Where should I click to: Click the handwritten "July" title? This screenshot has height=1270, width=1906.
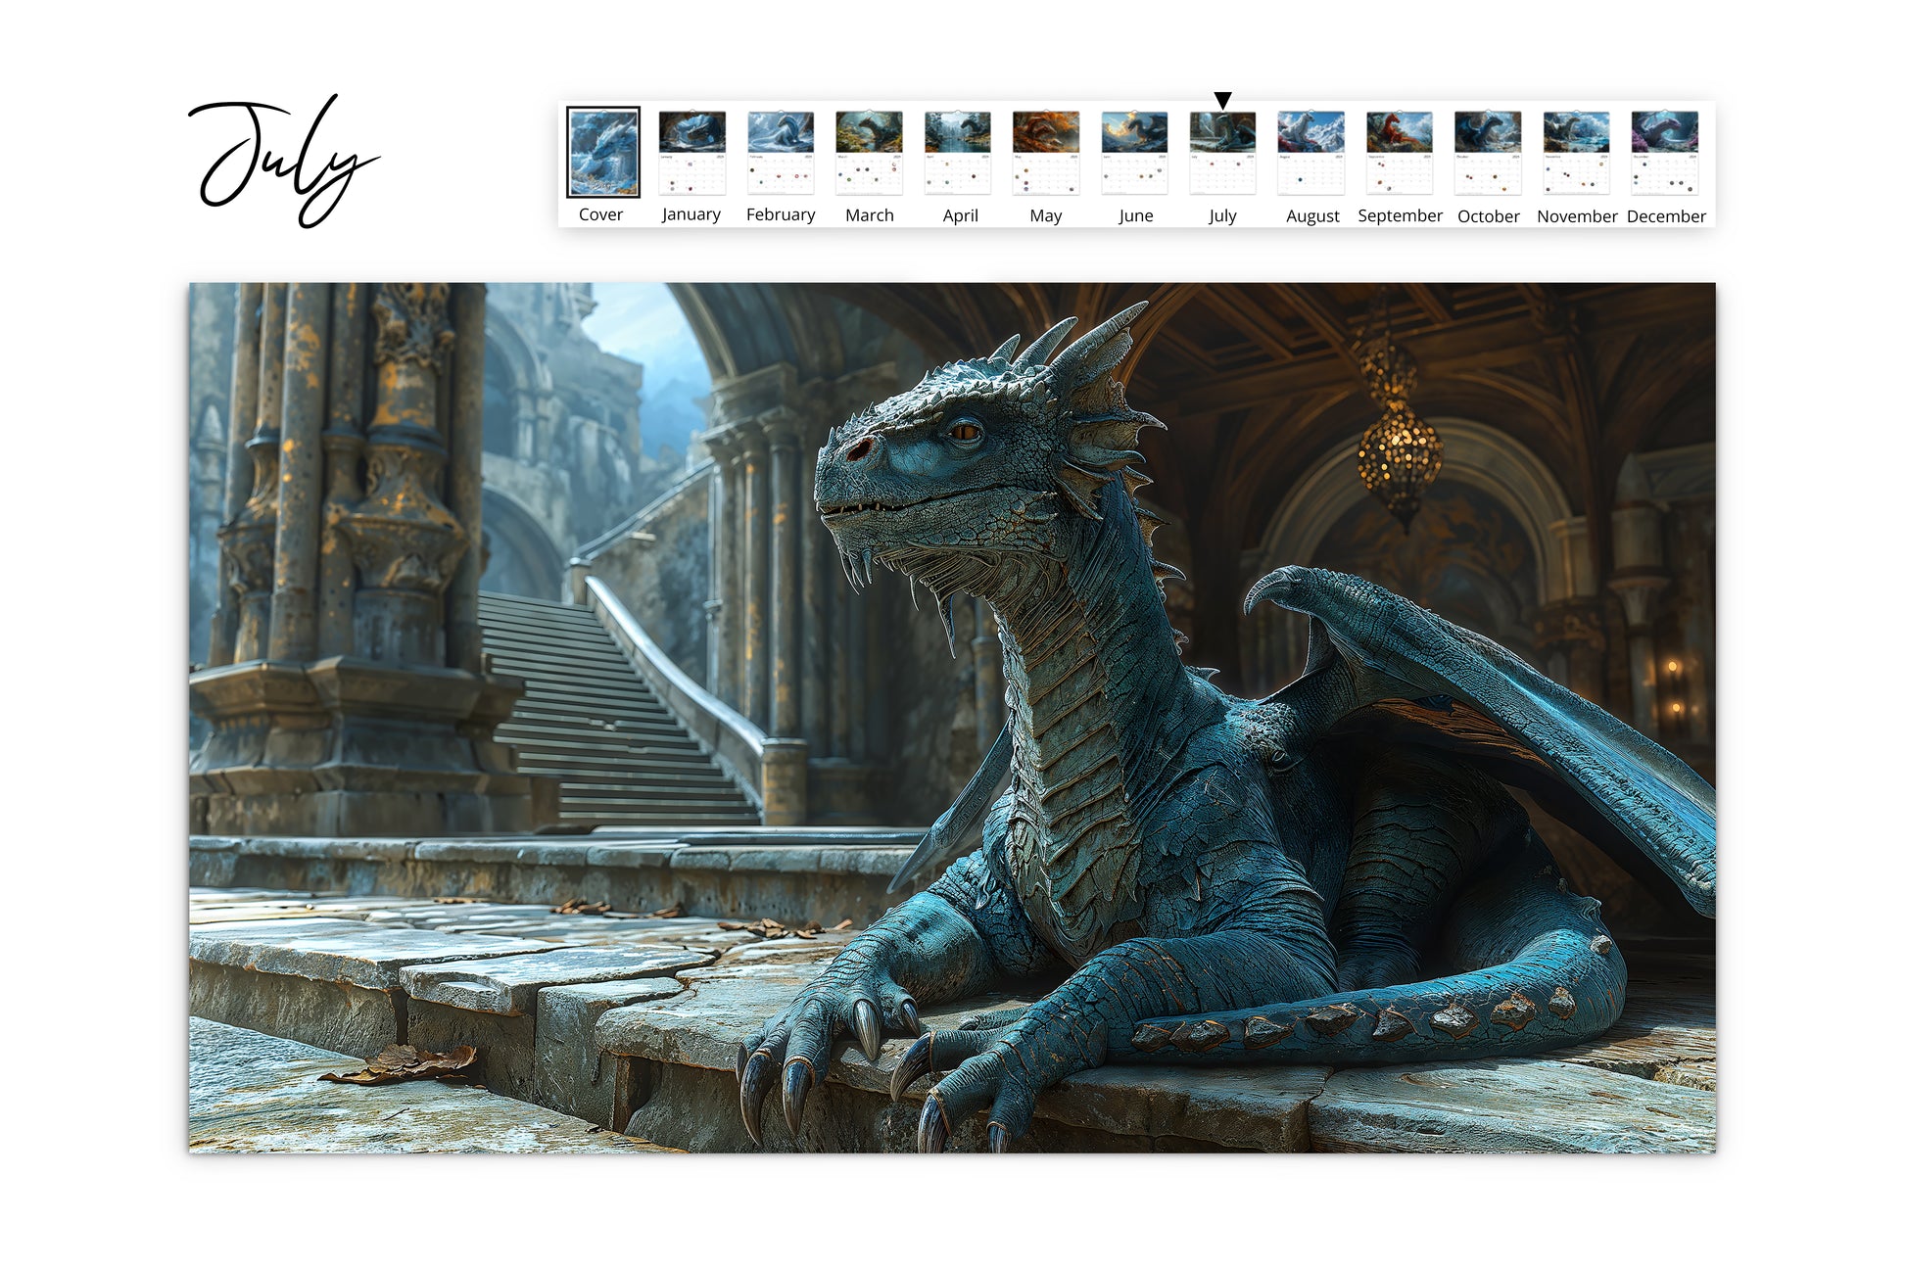coord(283,162)
